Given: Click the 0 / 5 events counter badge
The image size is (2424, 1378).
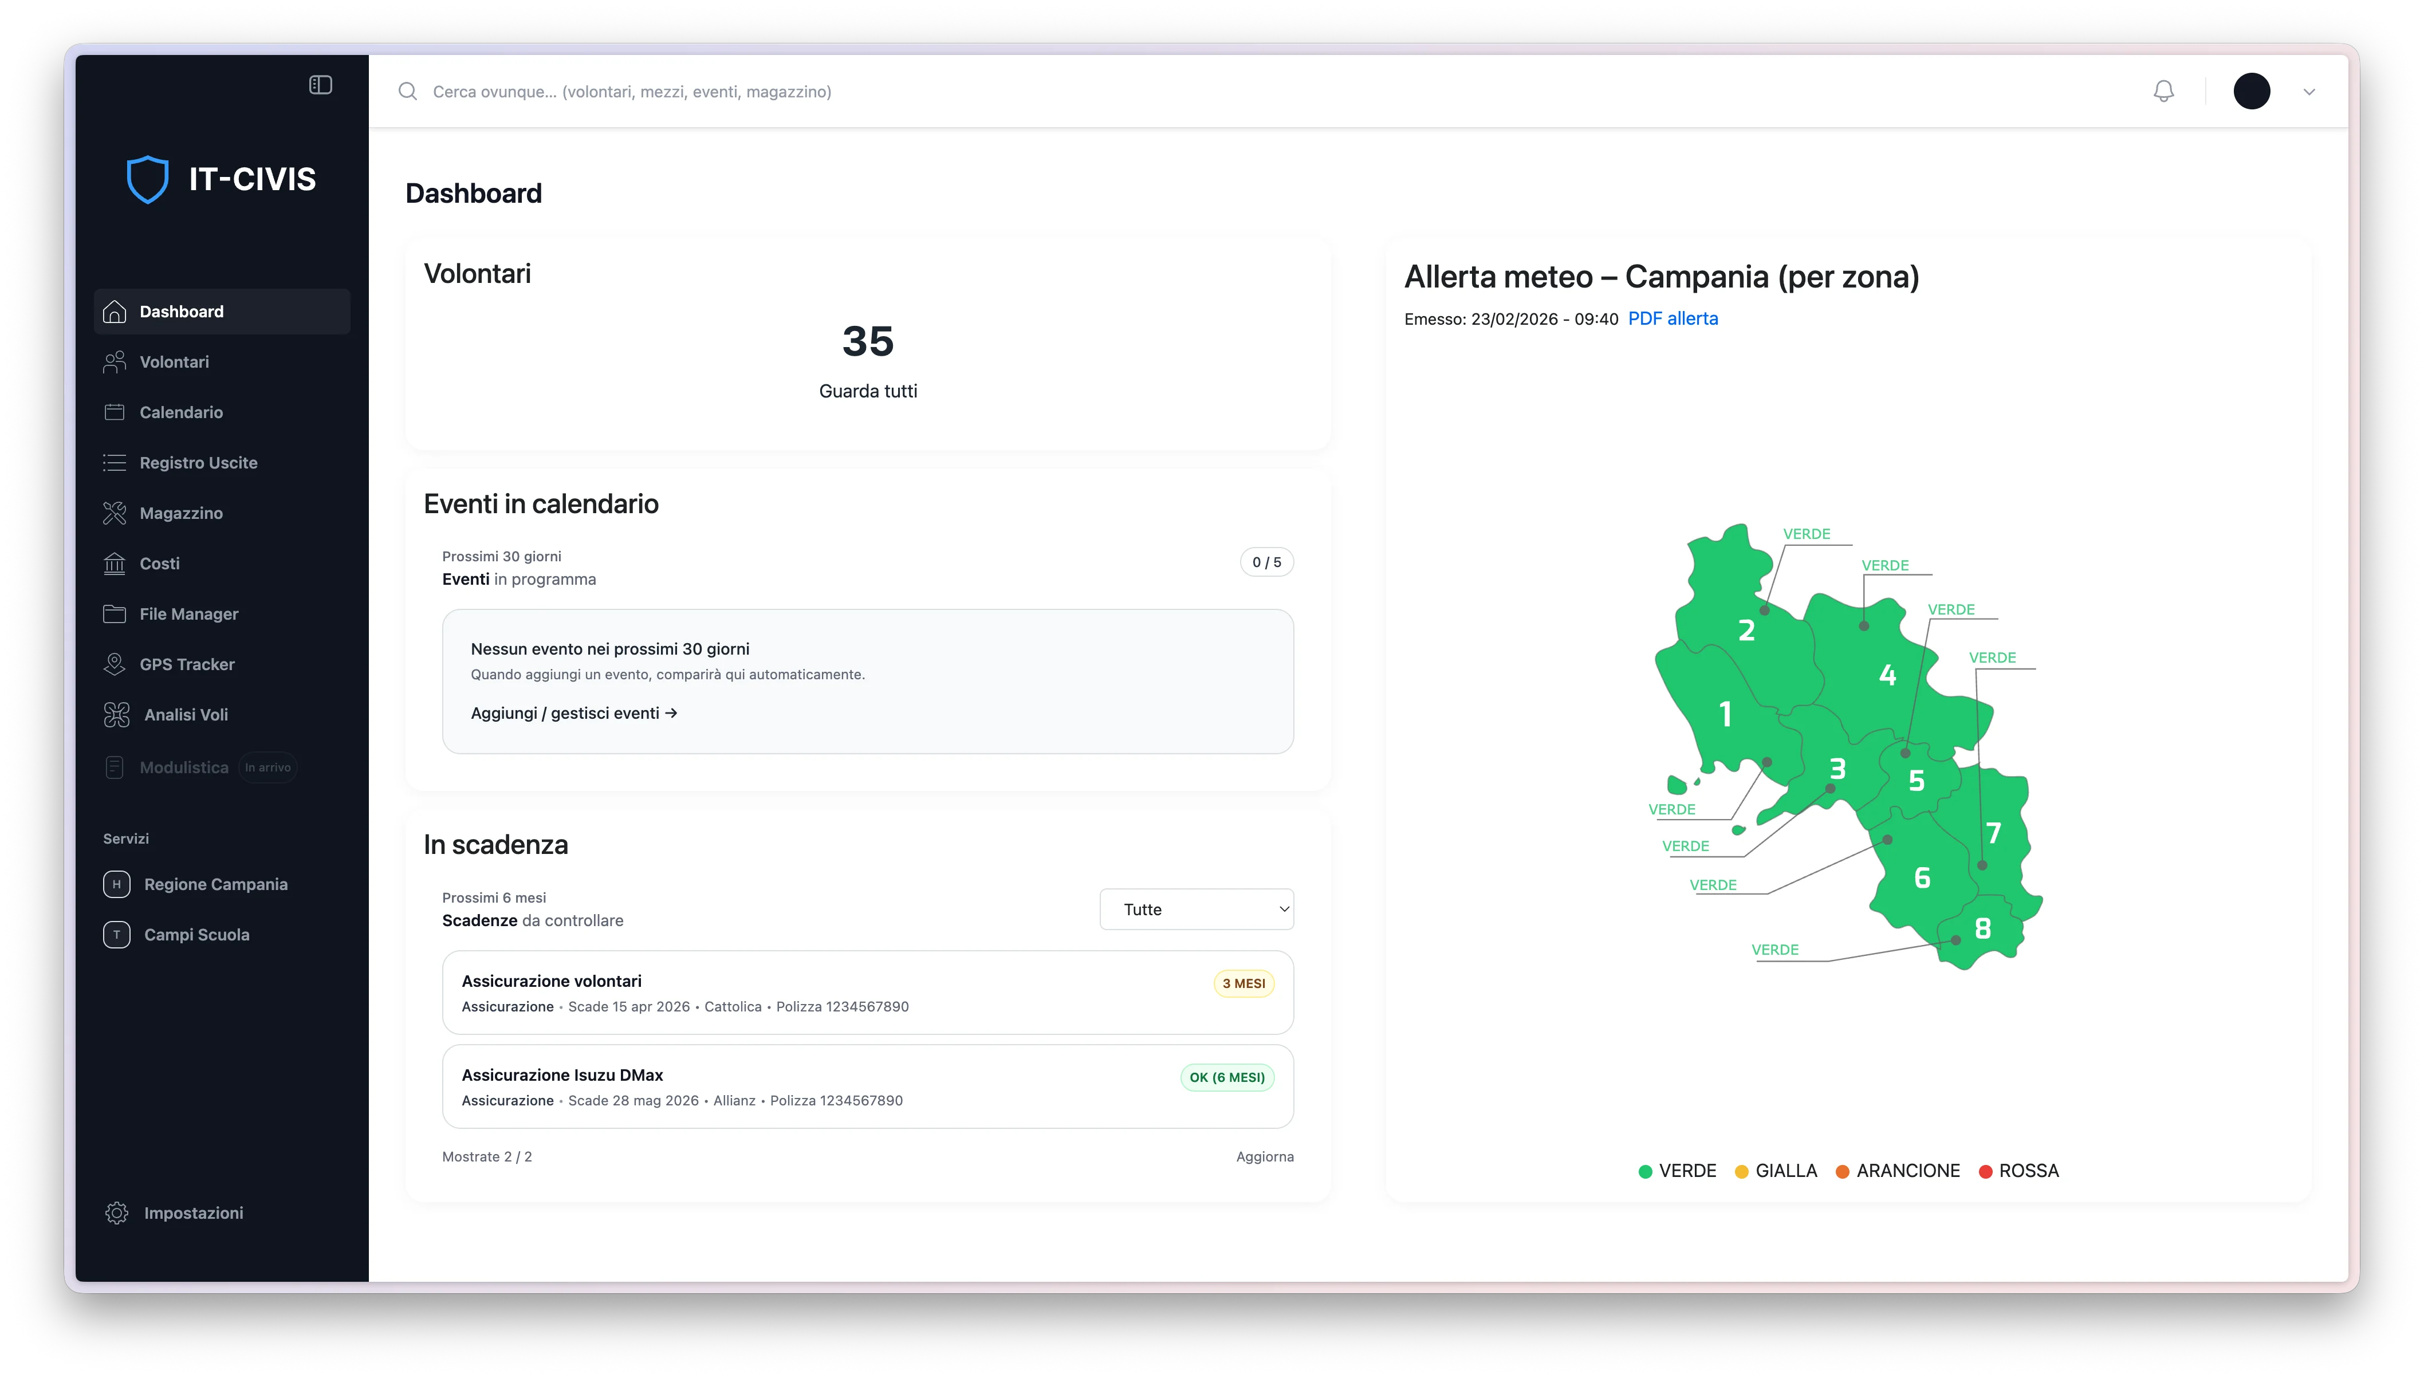Looking at the screenshot, I should coord(1266,562).
